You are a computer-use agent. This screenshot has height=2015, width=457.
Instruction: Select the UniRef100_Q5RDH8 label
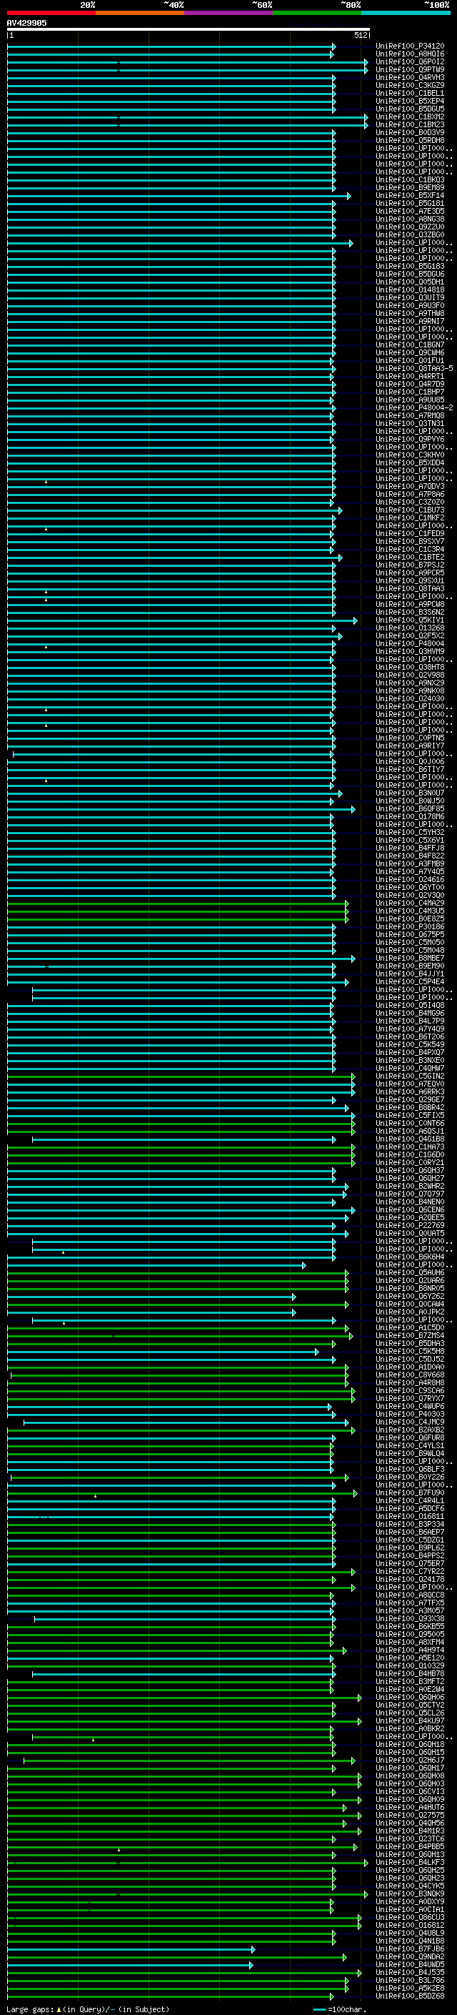(x=410, y=141)
